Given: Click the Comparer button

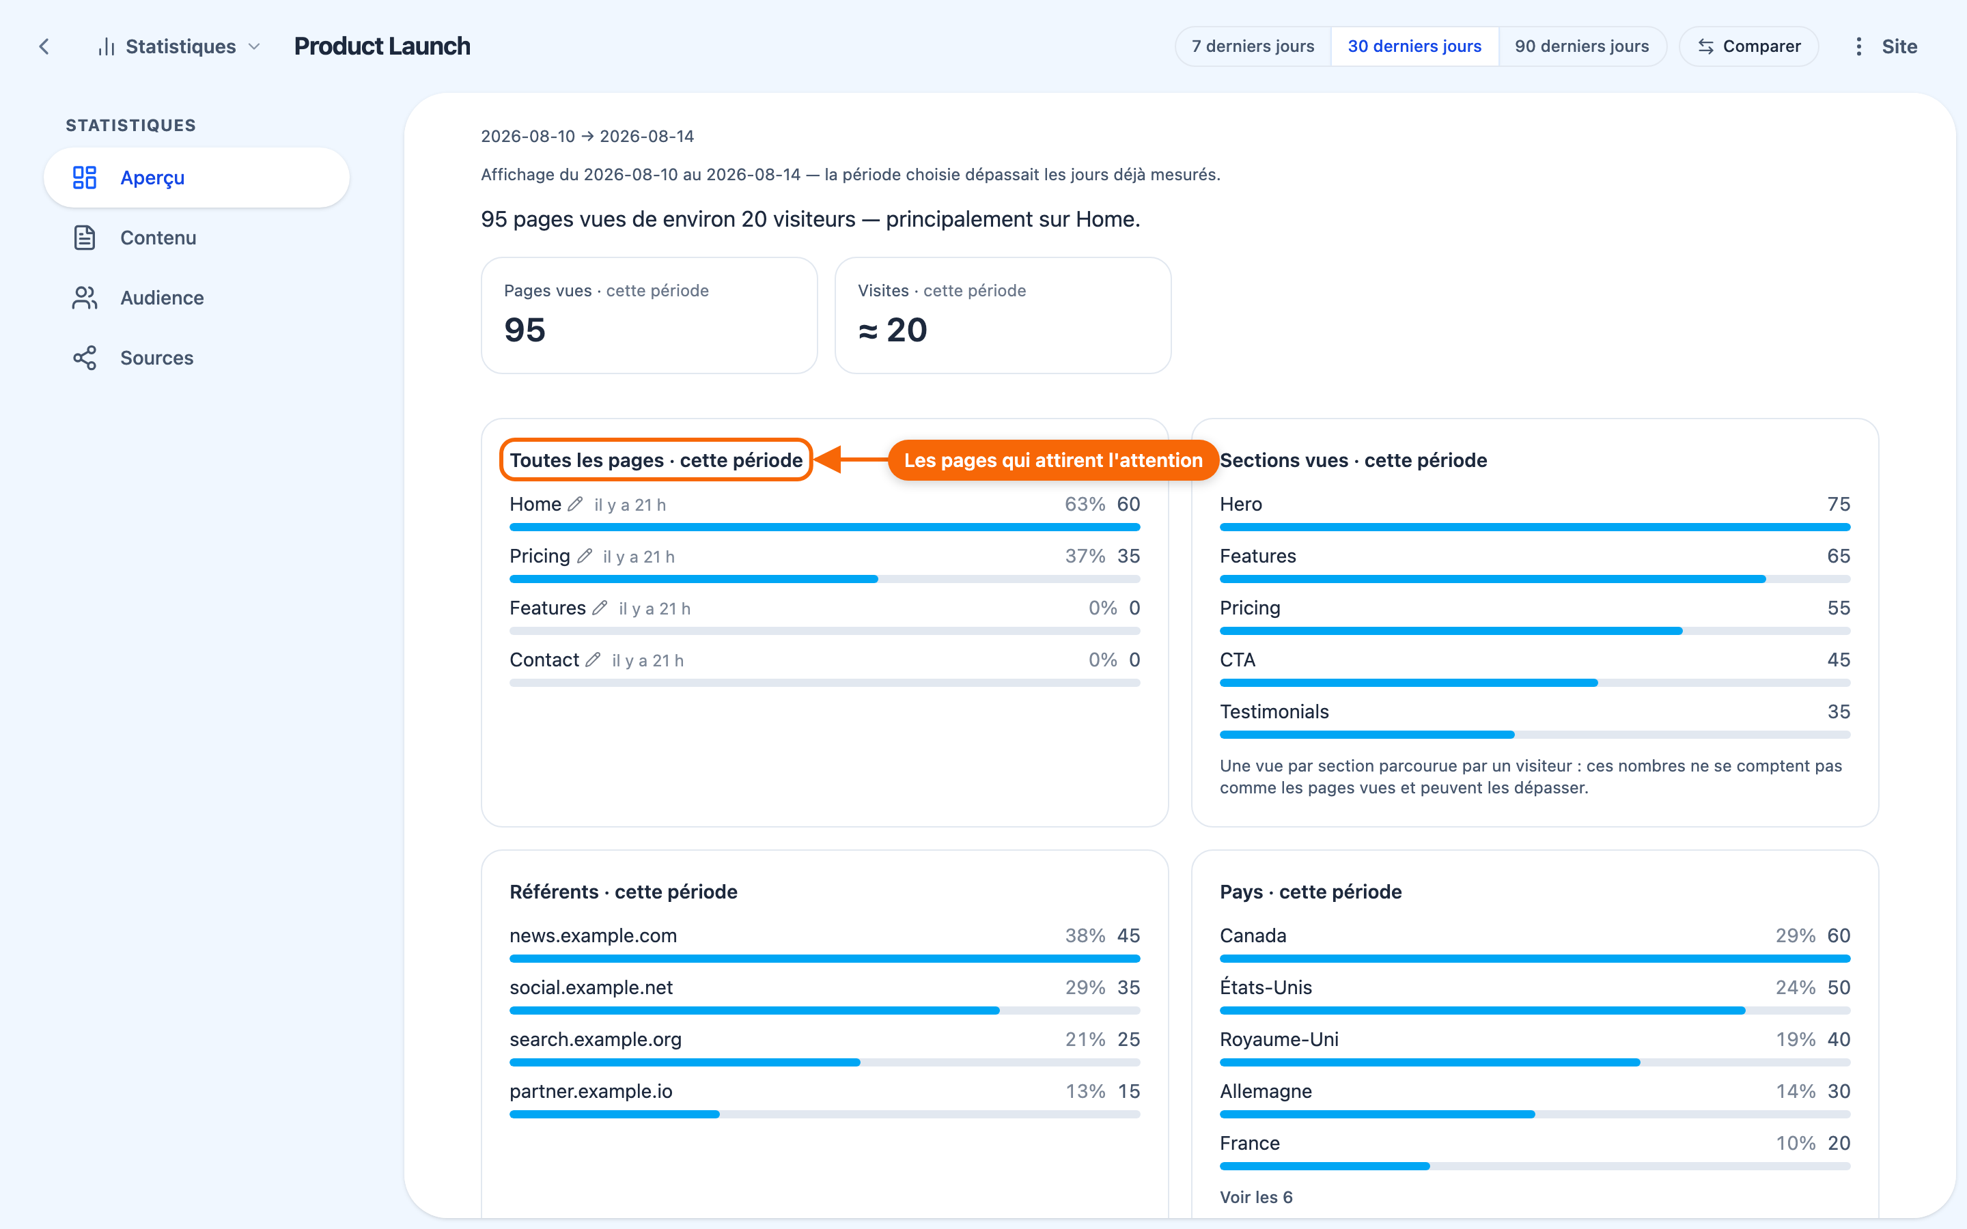Looking at the screenshot, I should click(x=1749, y=46).
